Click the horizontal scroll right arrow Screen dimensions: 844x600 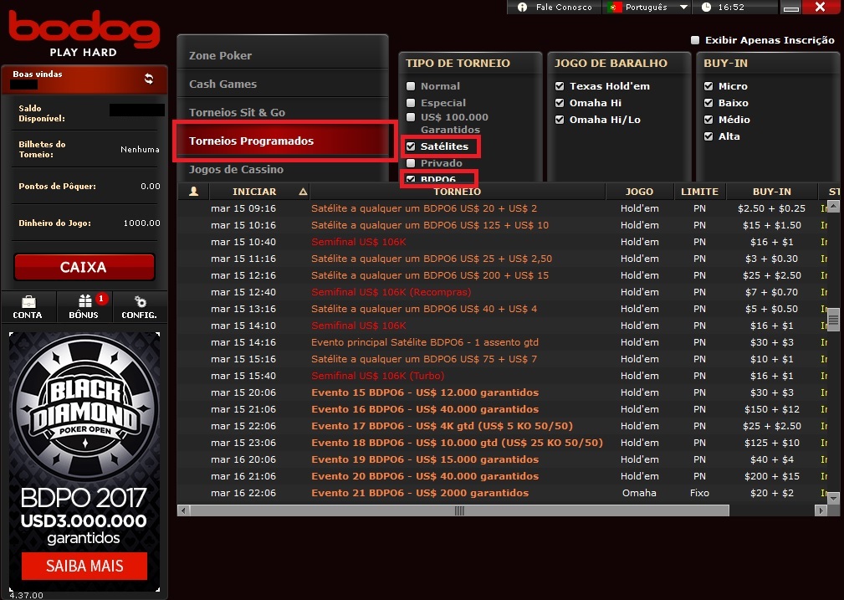tap(821, 510)
